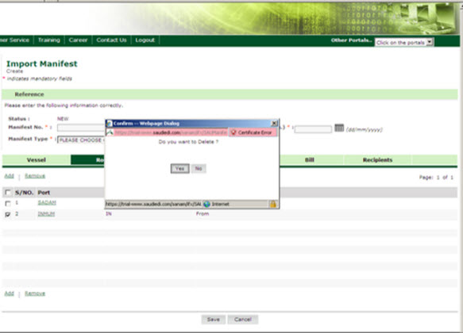This screenshot has height=333, width=463.
Task: Click the dialog title bar browser icon
Action: pyautogui.click(x=110, y=124)
